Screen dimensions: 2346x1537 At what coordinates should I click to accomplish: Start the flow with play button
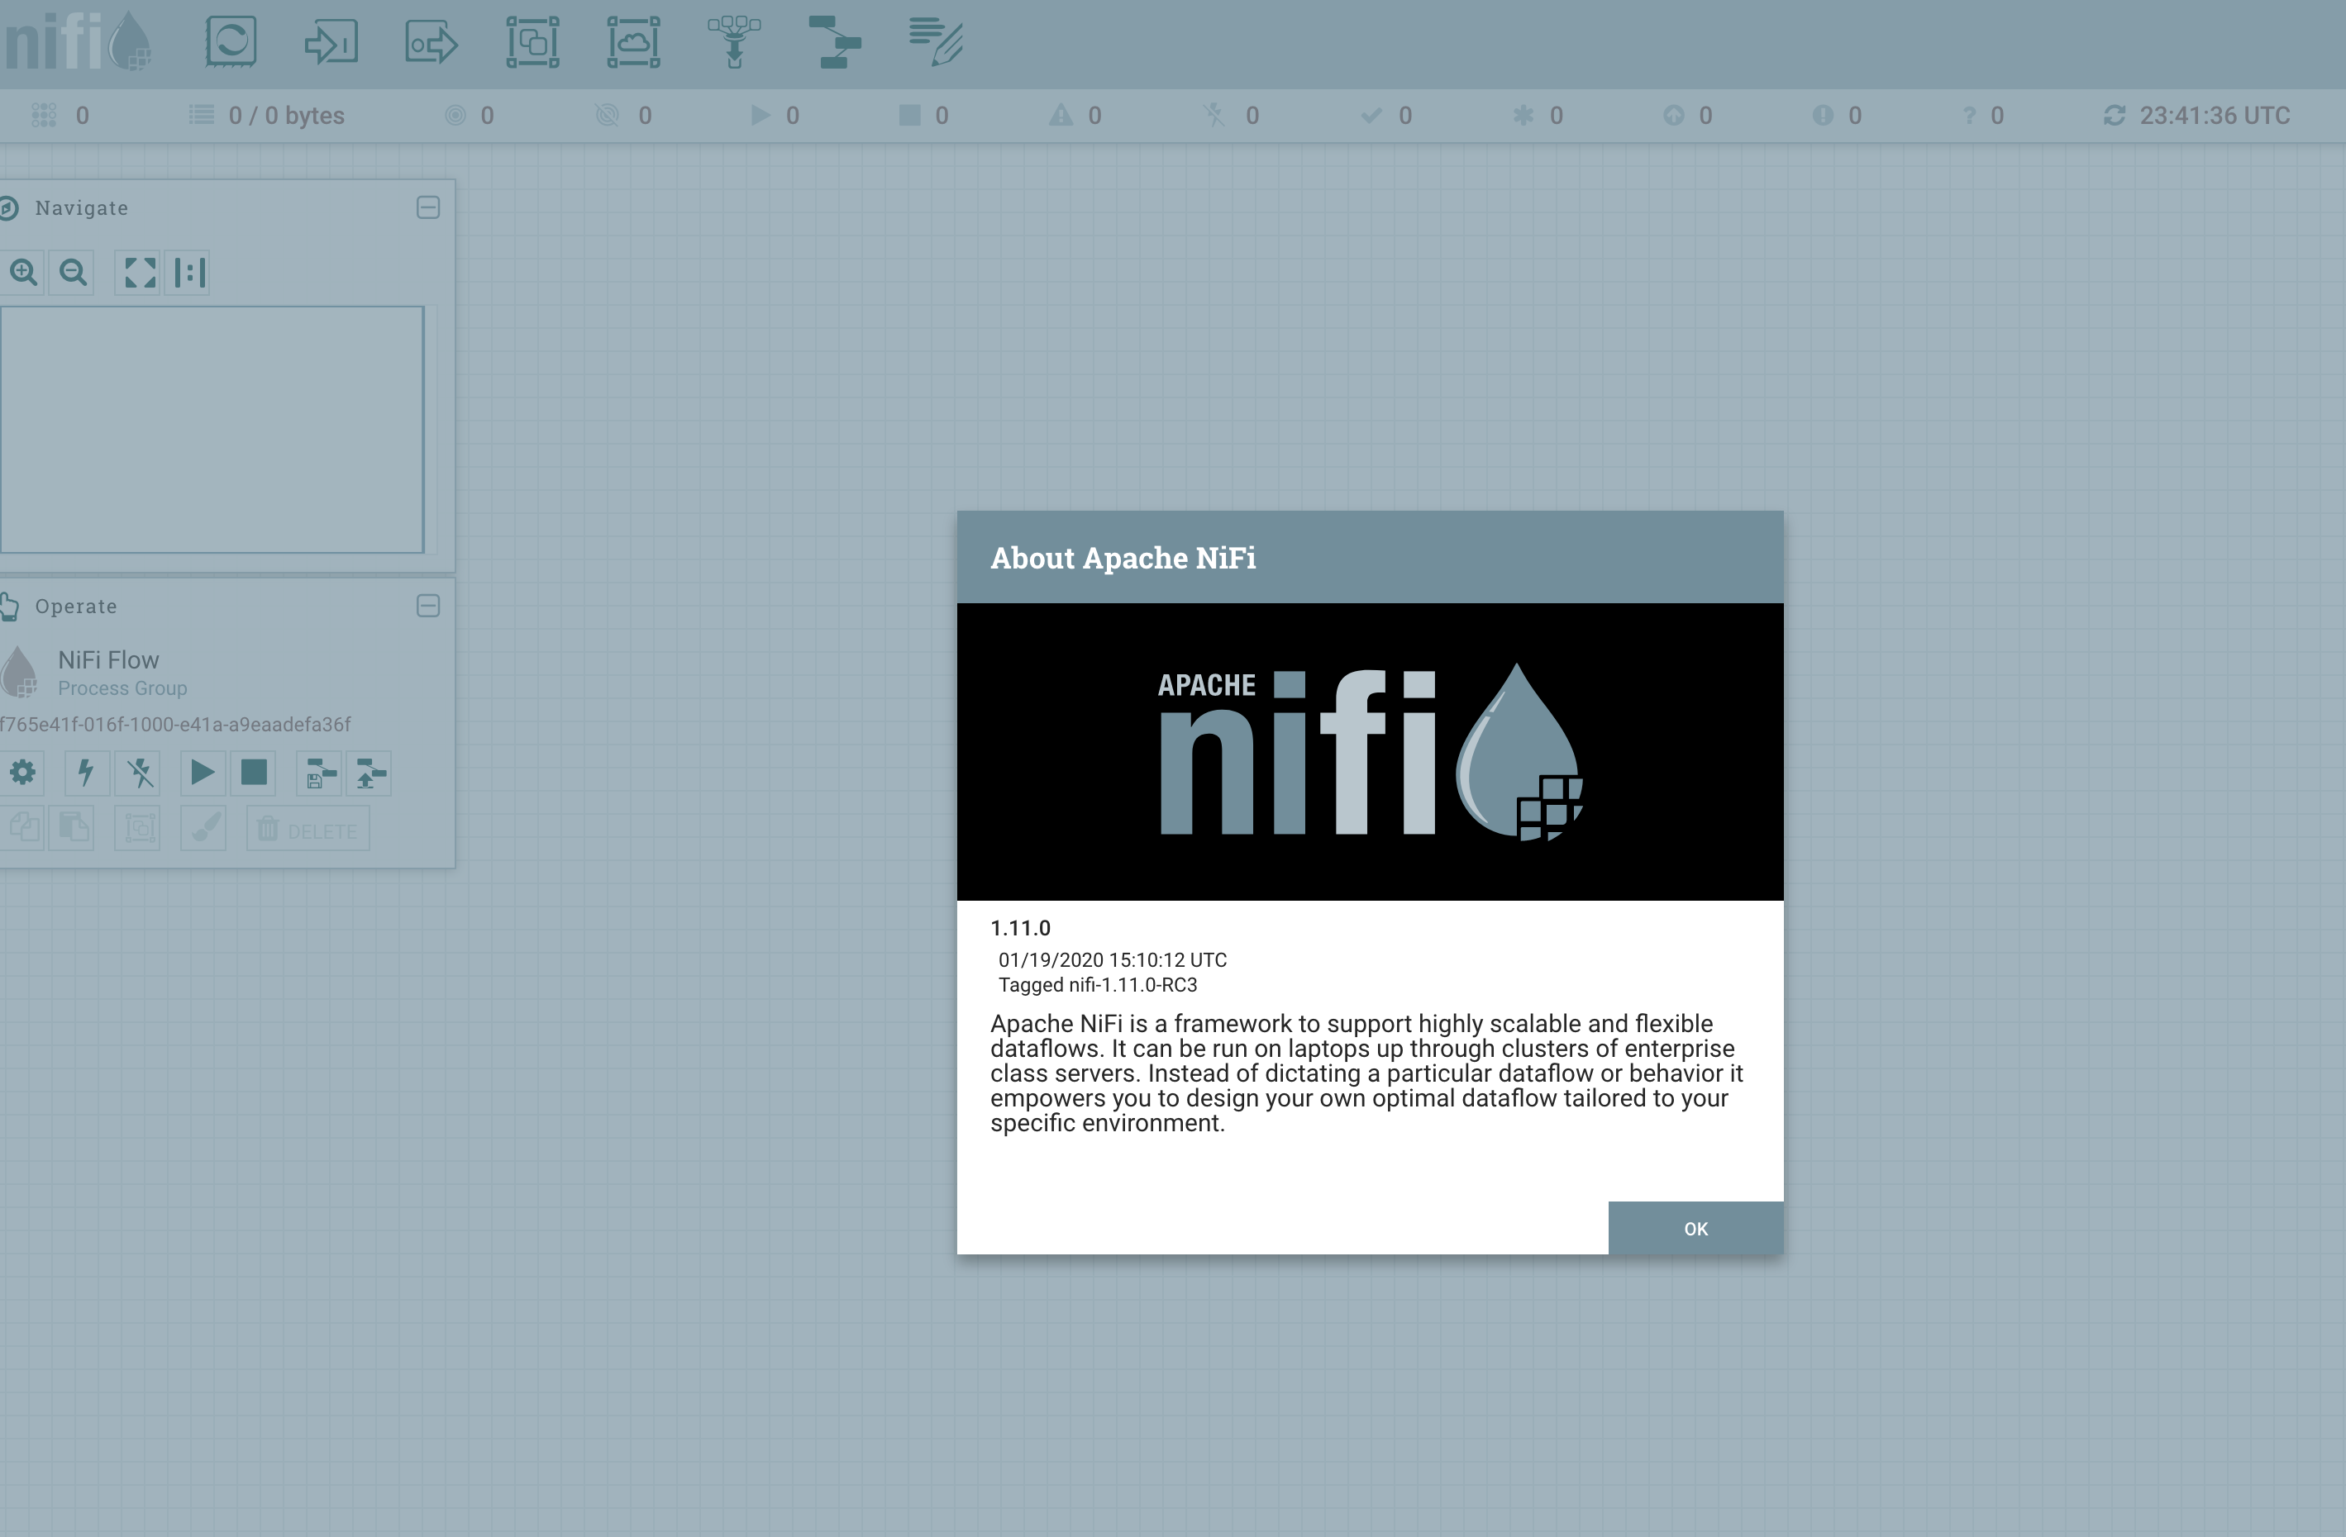click(202, 773)
